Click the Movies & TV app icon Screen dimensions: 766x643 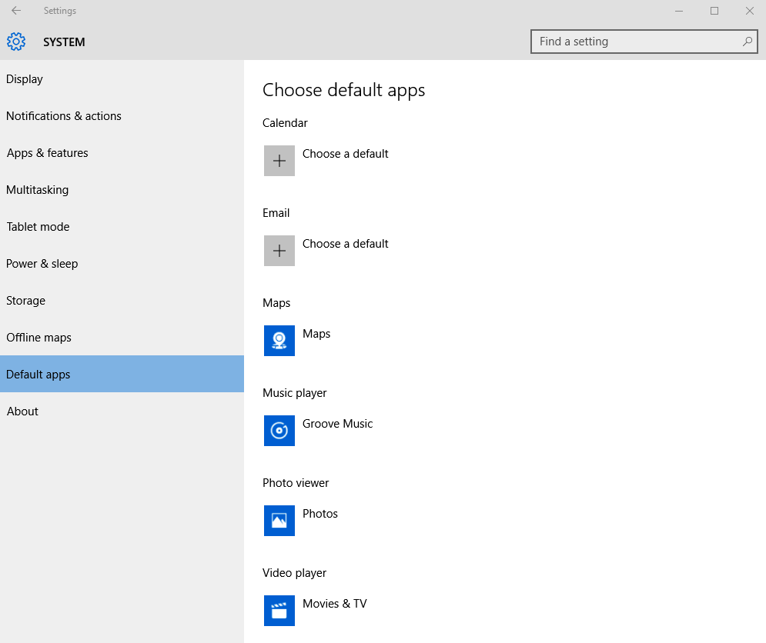(x=279, y=611)
